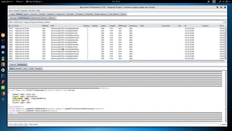The image size is (232, 131).
Task: Sort by the Status column header
Action: pyautogui.click(x=105, y=26)
